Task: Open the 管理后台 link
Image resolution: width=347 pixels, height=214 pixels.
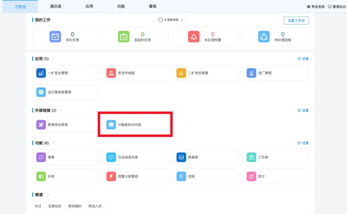Action: [337, 7]
